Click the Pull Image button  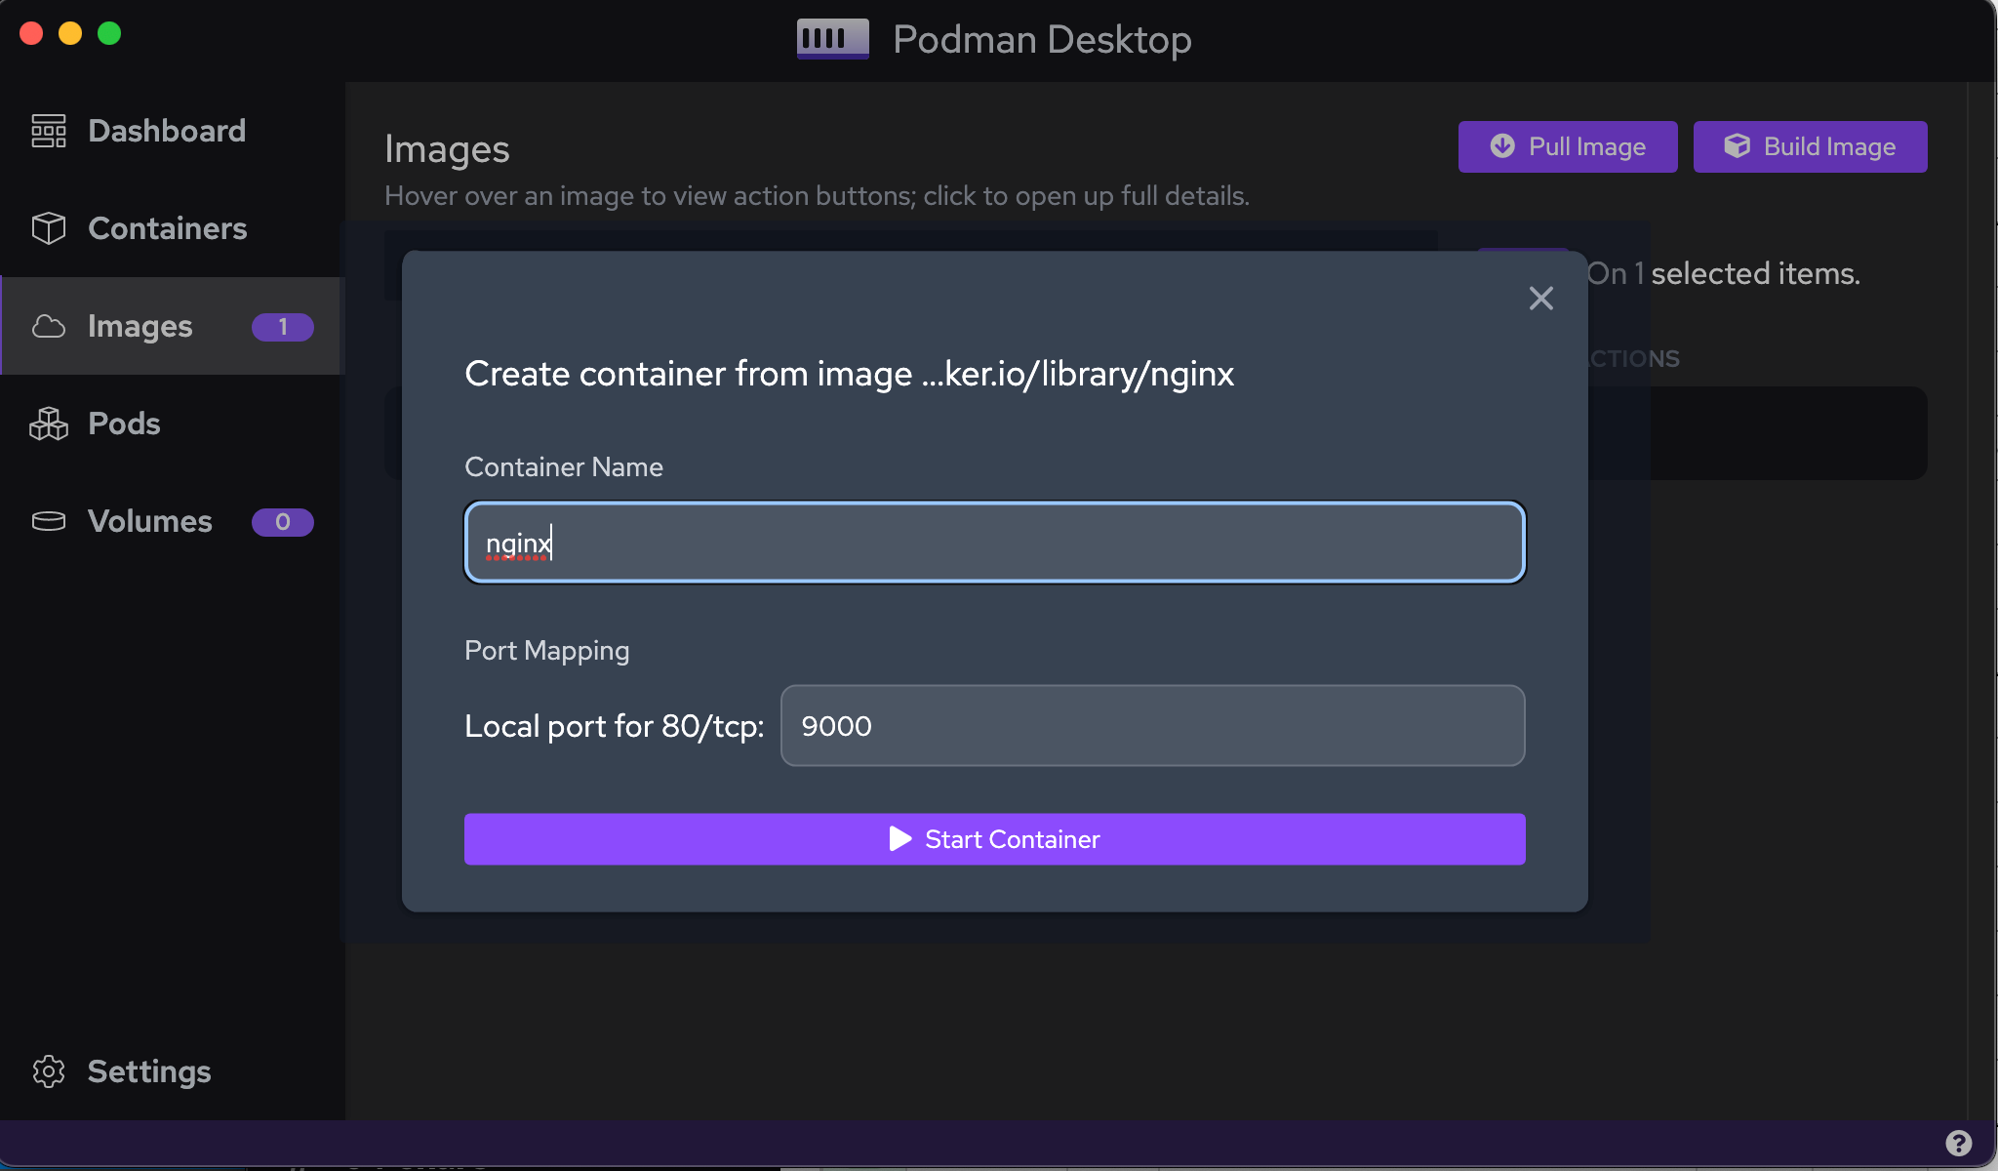[x=1567, y=146]
